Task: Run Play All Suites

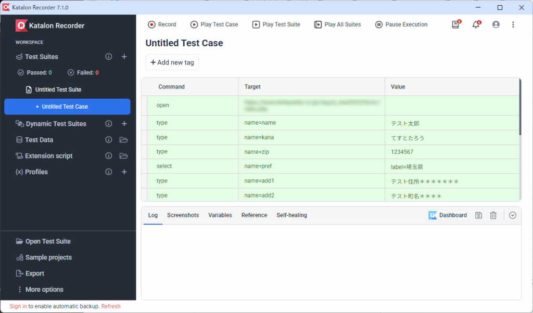Action: [x=337, y=24]
